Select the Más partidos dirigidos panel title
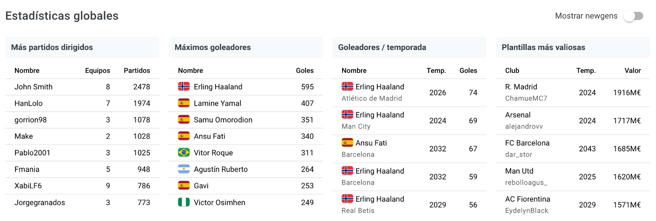 (x=52, y=47)
